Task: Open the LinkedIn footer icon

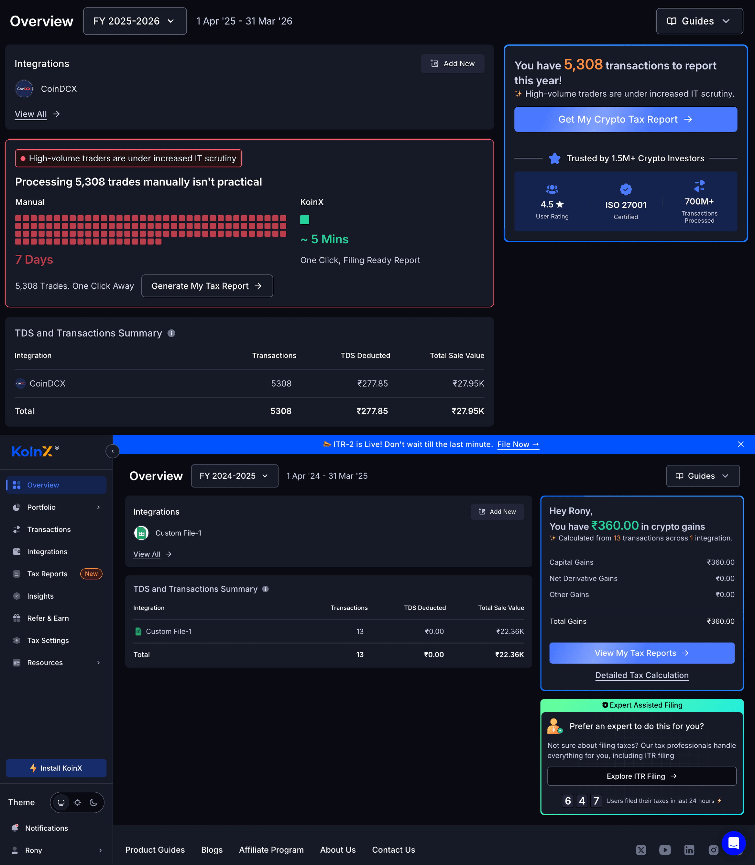Action: click(689, 850)
